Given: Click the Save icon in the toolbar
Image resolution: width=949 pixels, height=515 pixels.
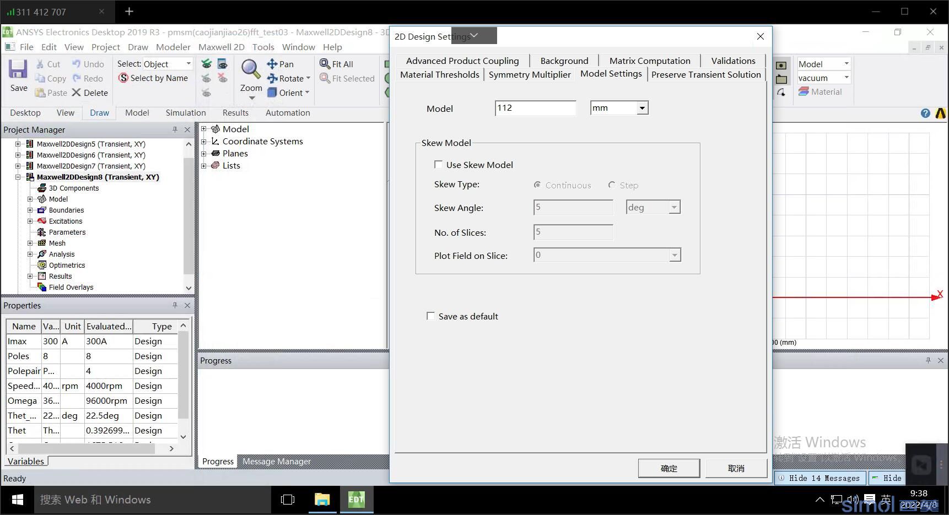Looking at the screenshot, I should tap(18, 69).
